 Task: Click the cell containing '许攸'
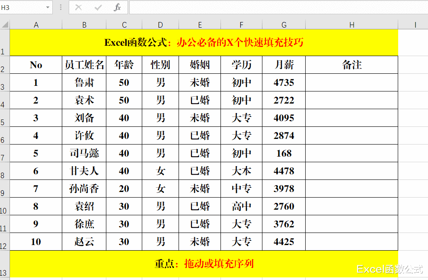pyautogui.click(x=84, y=135)
